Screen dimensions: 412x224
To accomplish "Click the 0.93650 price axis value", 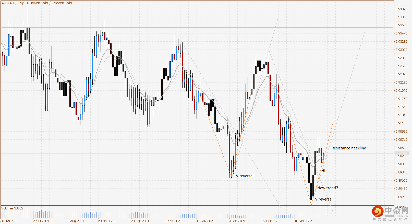I will (401, 25).
